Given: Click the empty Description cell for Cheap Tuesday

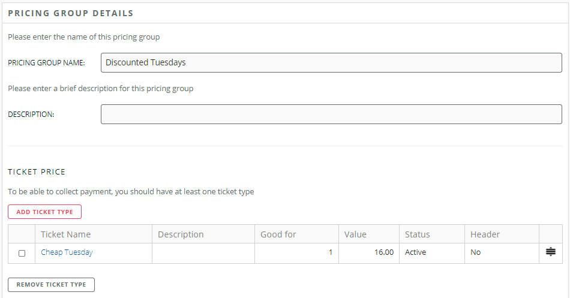Looking at the screenshot, I should click(x=203, y=252).
